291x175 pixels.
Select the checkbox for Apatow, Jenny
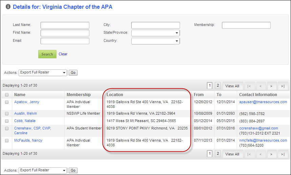point(7,102)
